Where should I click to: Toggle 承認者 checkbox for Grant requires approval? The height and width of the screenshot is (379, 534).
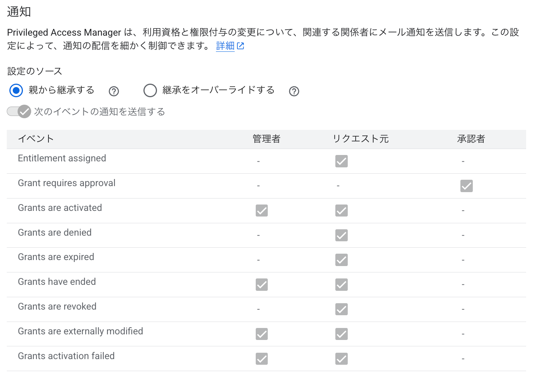(466, 186)
